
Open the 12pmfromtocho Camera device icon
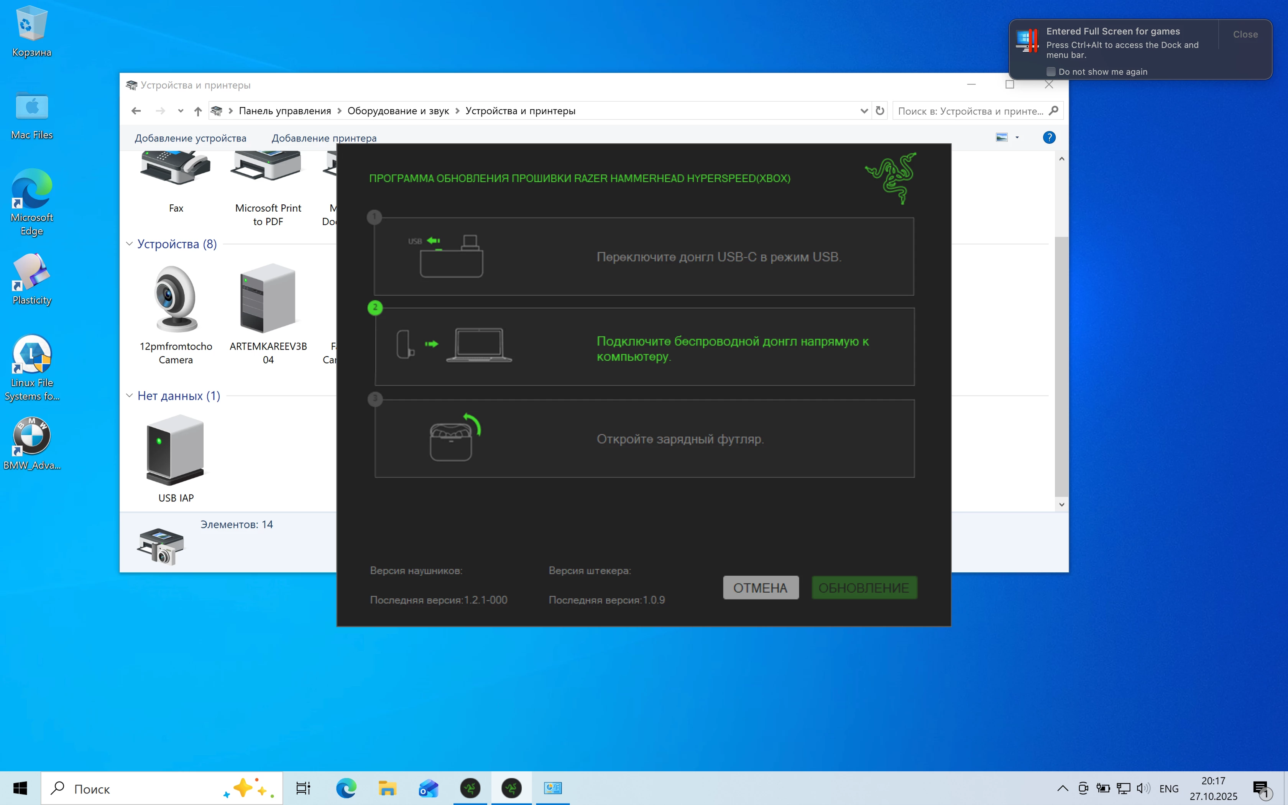pyautogui.click(x=176, y=300)
